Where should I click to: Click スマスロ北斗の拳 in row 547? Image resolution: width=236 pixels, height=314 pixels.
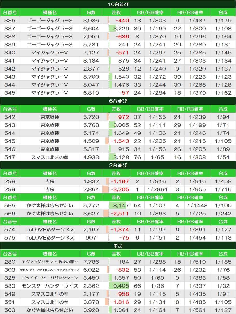pos(50,157)
